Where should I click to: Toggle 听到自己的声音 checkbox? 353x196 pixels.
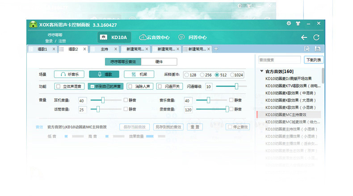pyautogui.click(x=92, y=86)
